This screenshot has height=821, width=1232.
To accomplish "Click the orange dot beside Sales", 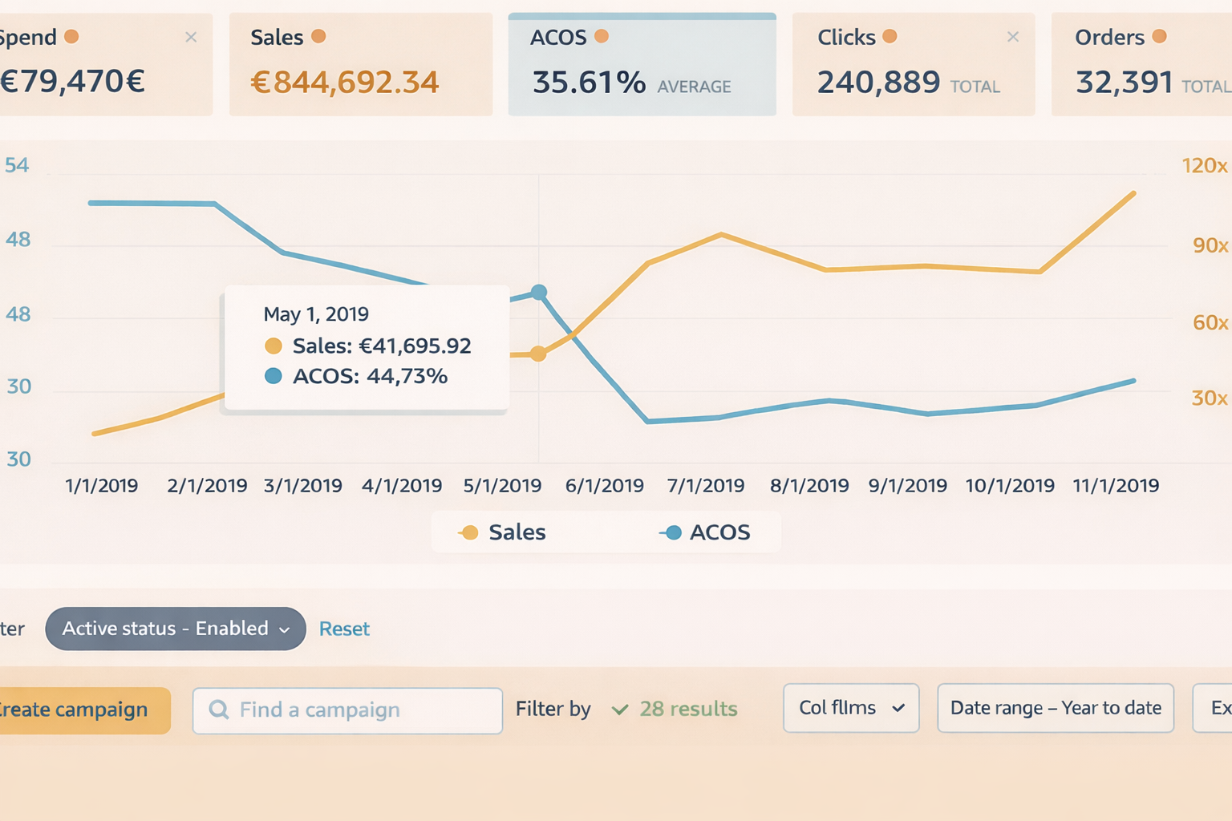I will click(318, 36).
